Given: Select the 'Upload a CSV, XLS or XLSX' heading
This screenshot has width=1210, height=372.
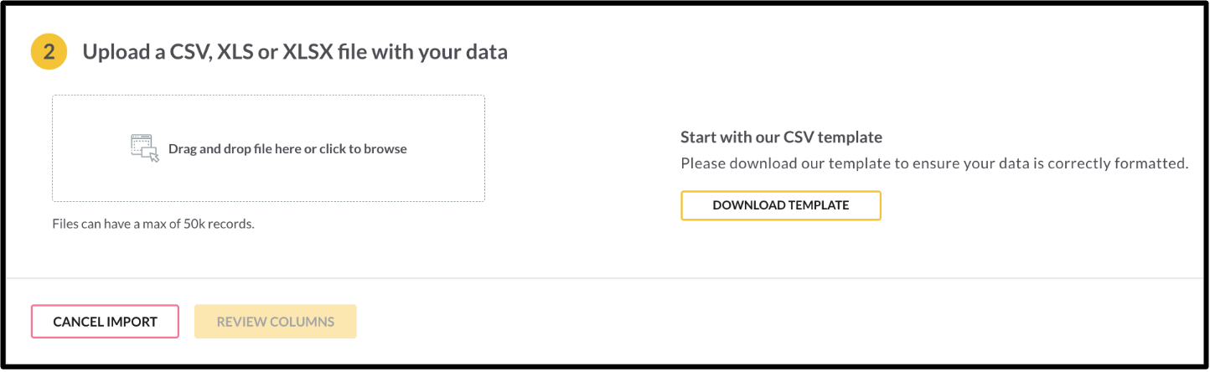Looking at the screenshot, I should tap(295, 52).
